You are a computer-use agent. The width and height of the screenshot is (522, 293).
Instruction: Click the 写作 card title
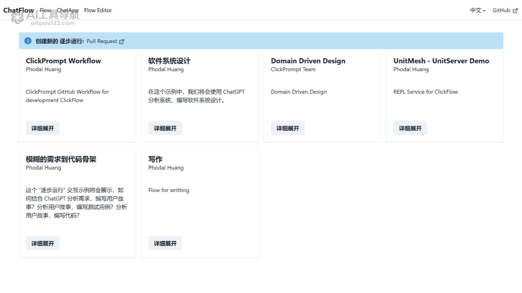(155, 159)
